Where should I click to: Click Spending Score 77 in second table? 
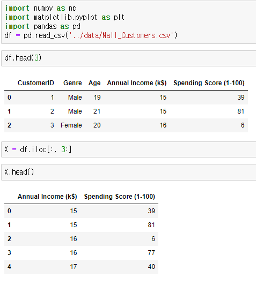[x=151, y=253]
